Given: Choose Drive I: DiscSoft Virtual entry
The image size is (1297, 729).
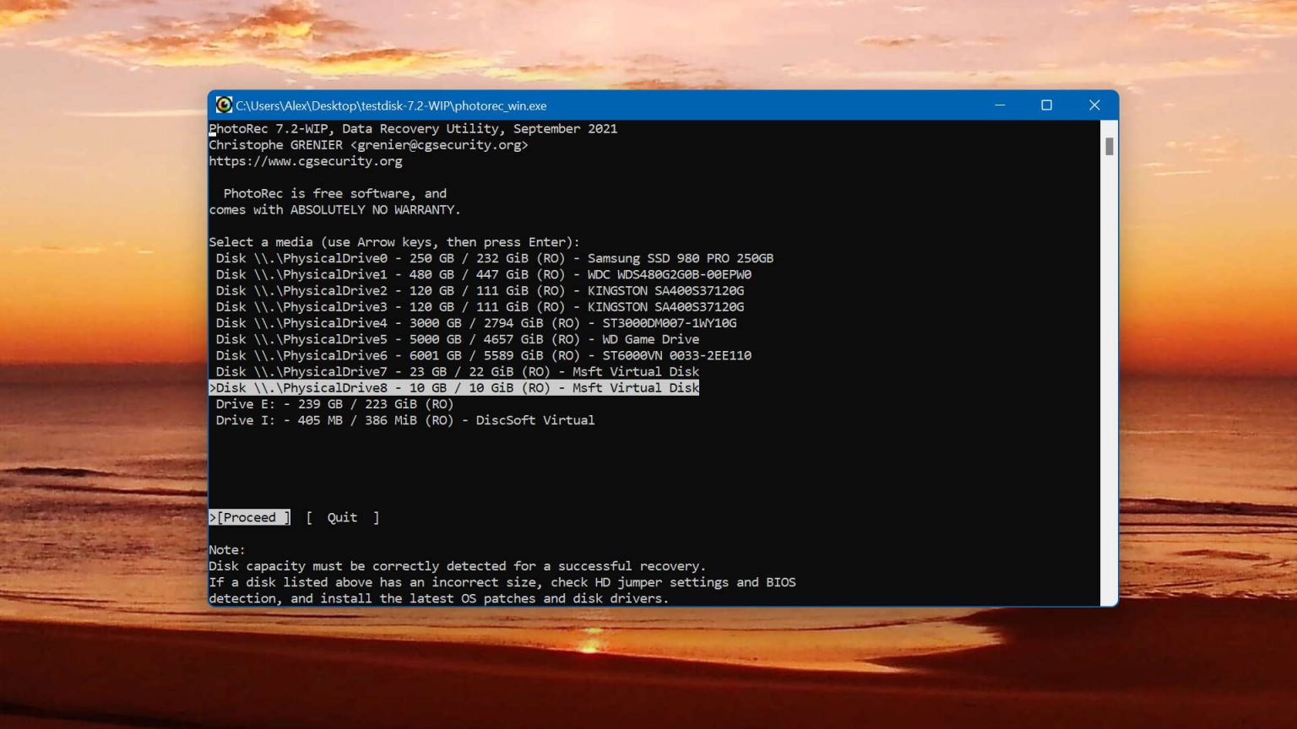Looking at the screenshot, I should 404,420.
